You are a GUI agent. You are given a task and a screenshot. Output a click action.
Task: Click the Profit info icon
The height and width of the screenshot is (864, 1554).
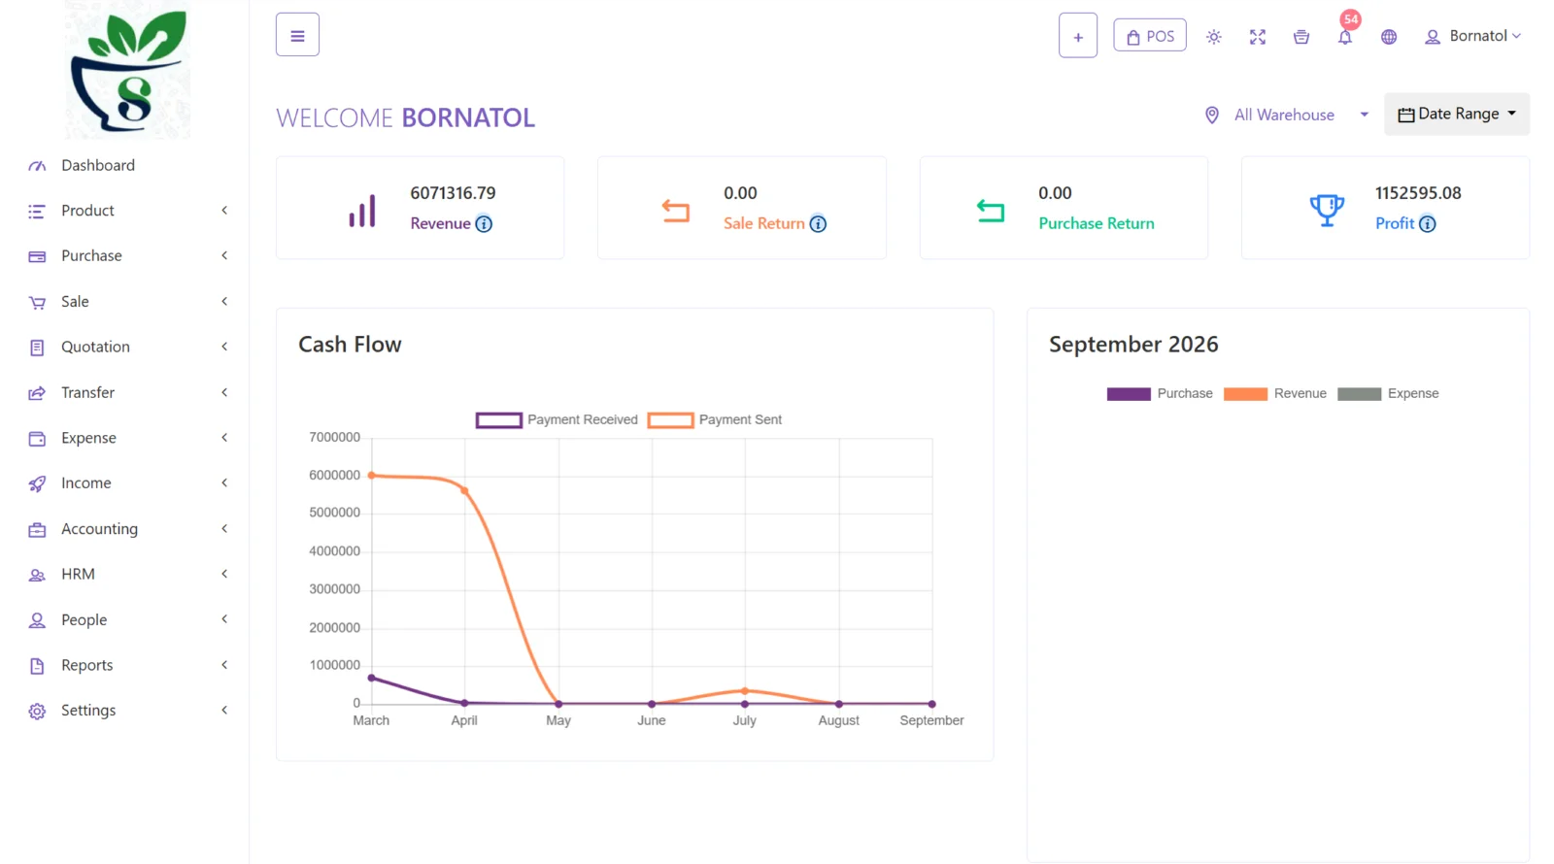click(1427, 224)
